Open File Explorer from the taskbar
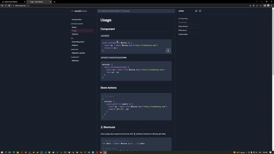This screenshot has height=154, width=274. [18, 152]
